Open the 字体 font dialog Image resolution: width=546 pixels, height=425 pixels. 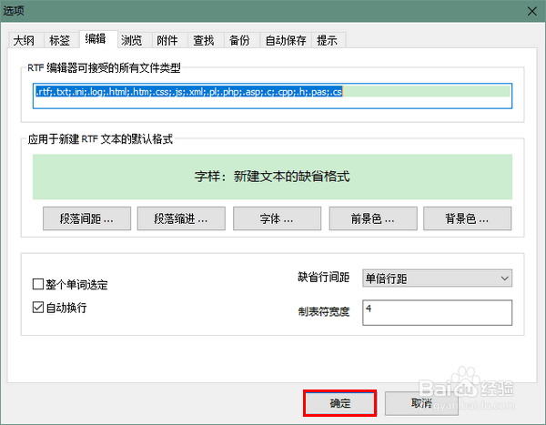[x=278, y=218]
